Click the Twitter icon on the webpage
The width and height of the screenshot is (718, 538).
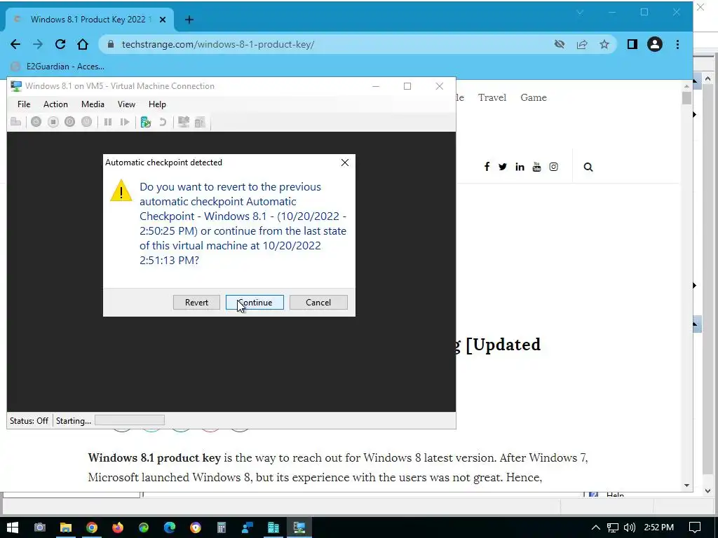point(503,167)
